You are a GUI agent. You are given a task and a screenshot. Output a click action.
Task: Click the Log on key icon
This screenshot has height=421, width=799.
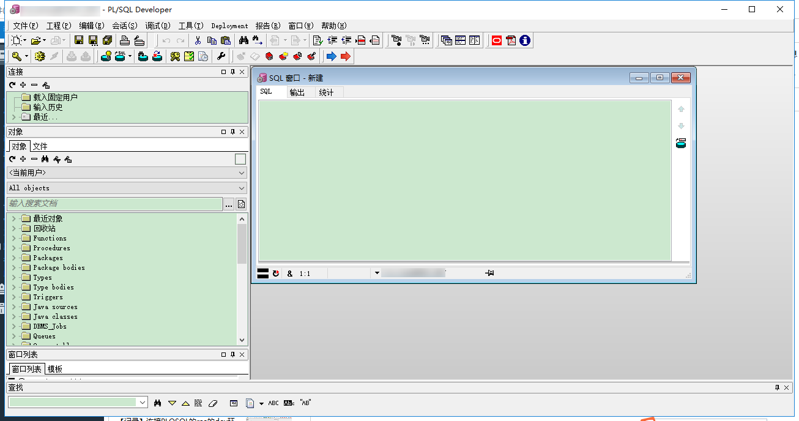pos(17,56)
